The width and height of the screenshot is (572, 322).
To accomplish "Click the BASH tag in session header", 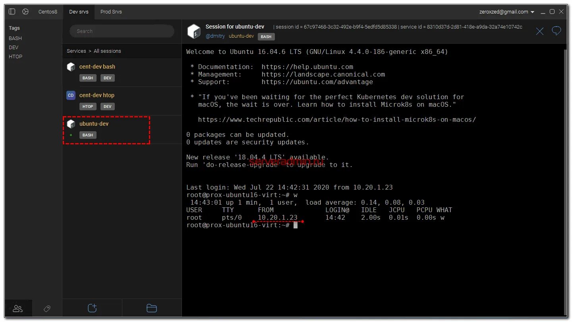I will (x=266, y=36).
